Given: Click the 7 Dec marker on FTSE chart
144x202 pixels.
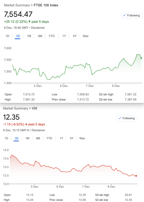Looking at the screenshot, I should pyautogui.click(x=90, y=86).
